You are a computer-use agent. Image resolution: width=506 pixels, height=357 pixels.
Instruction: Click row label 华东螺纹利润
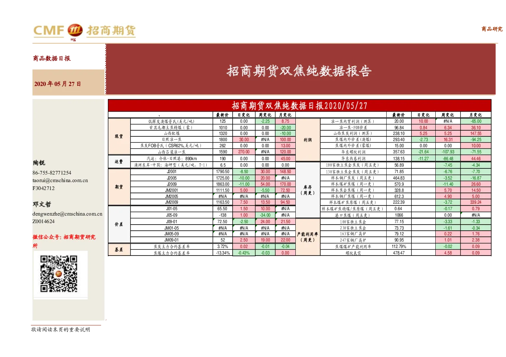click(353, 152)
